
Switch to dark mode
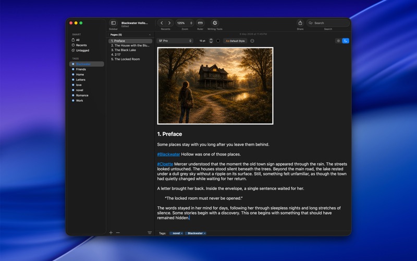(346, 41)
